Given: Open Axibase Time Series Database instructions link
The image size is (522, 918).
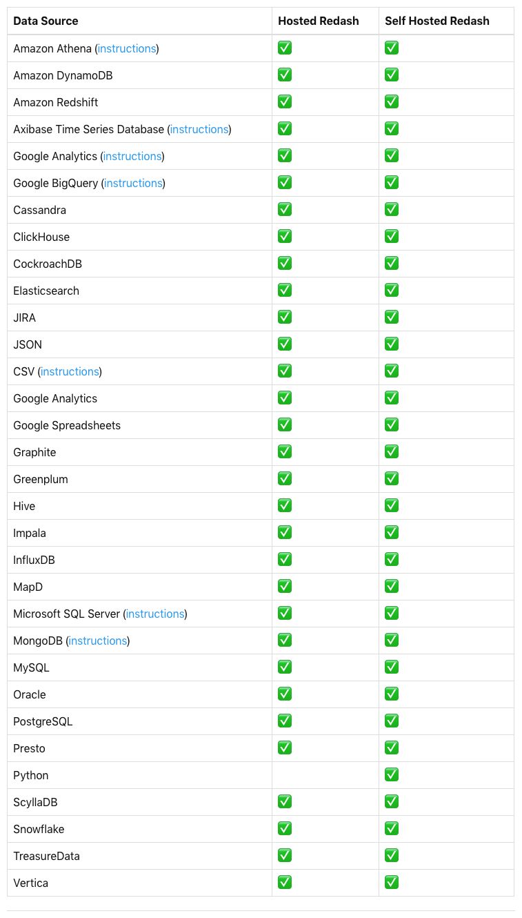Looking at the screenshot, I should 199,129.
